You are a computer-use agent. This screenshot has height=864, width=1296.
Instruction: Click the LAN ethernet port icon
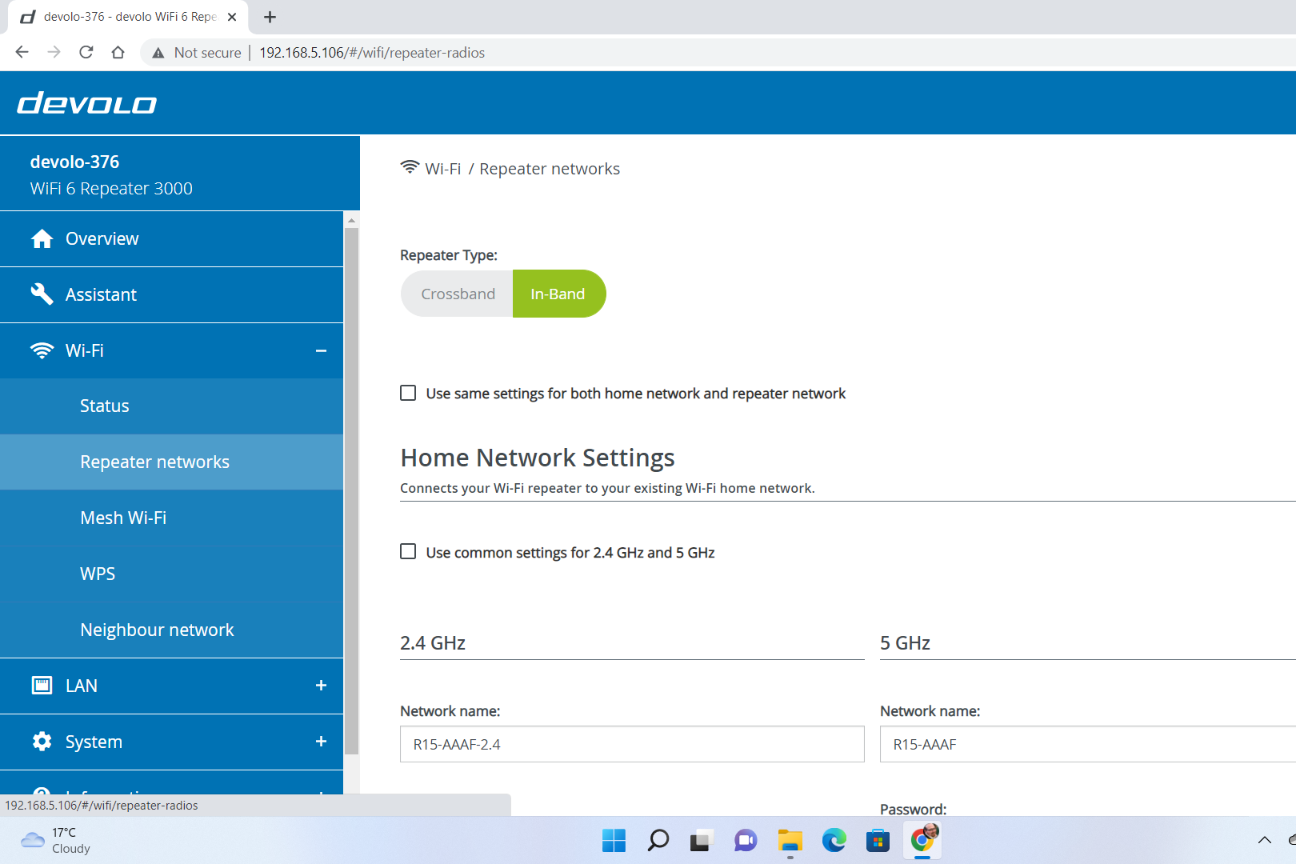coord(42,685)
